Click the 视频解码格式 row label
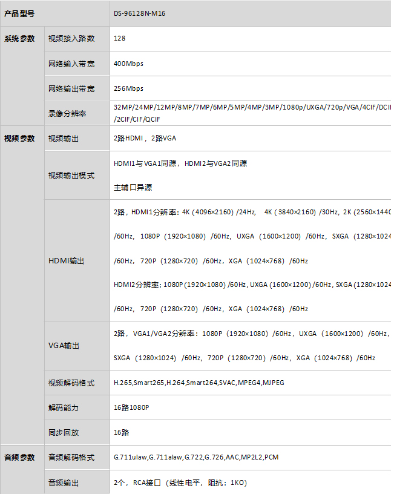394x494 pixels. pos(71,383)
